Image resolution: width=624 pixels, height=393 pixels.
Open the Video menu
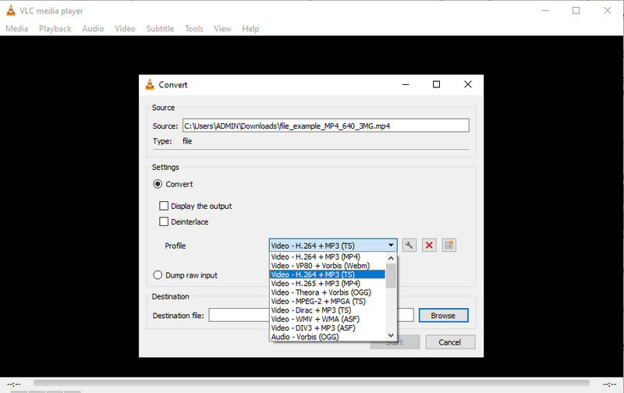click(125, 29)
